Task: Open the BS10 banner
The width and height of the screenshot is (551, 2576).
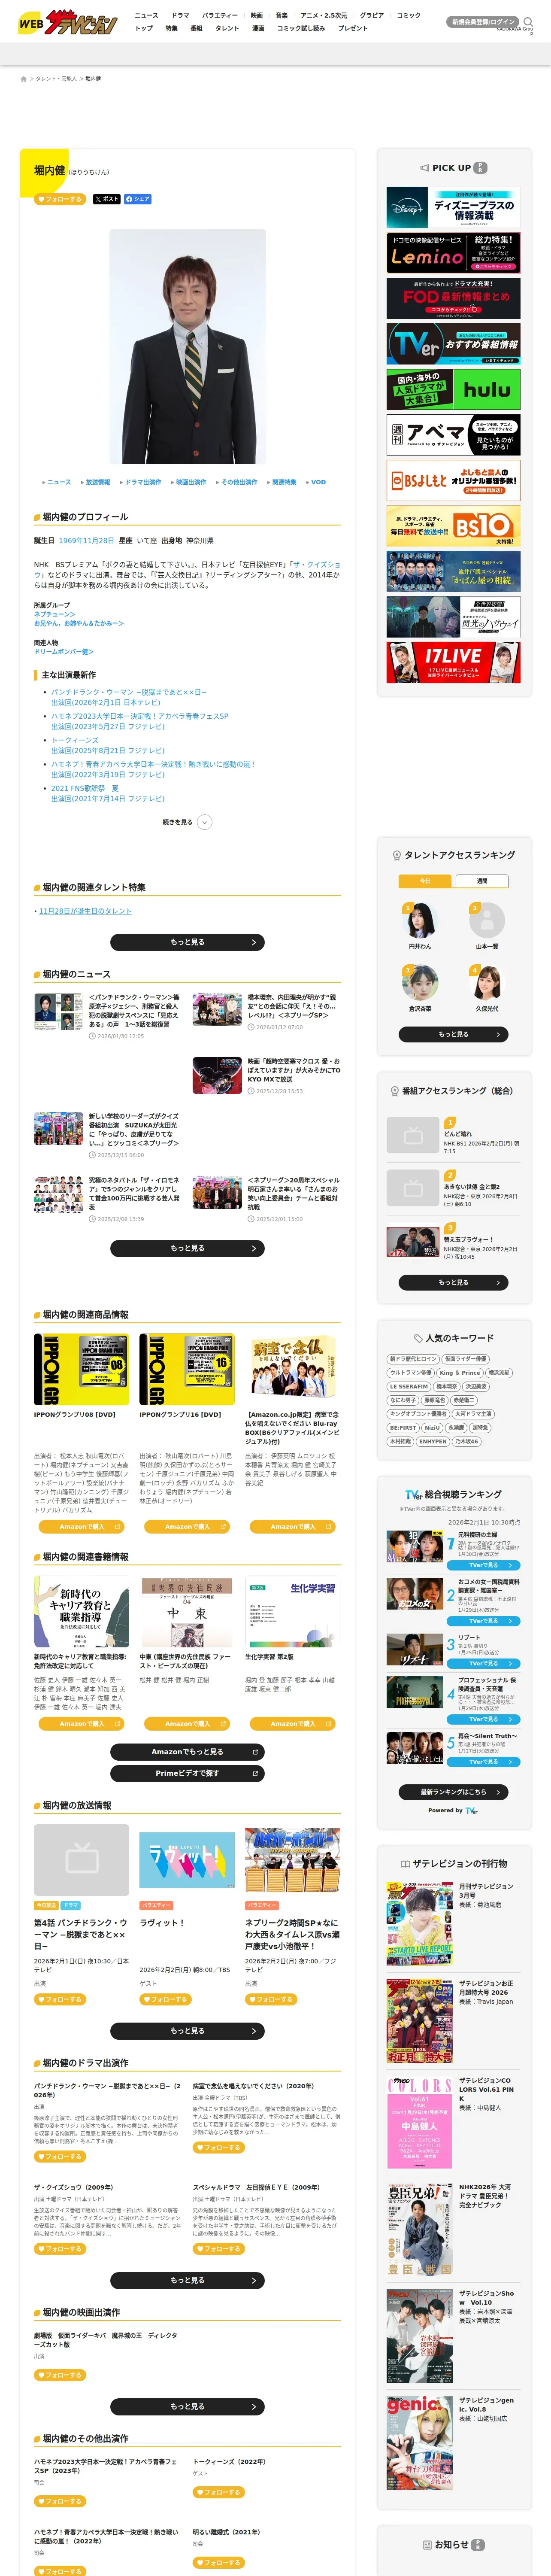Action: [453, 525]
